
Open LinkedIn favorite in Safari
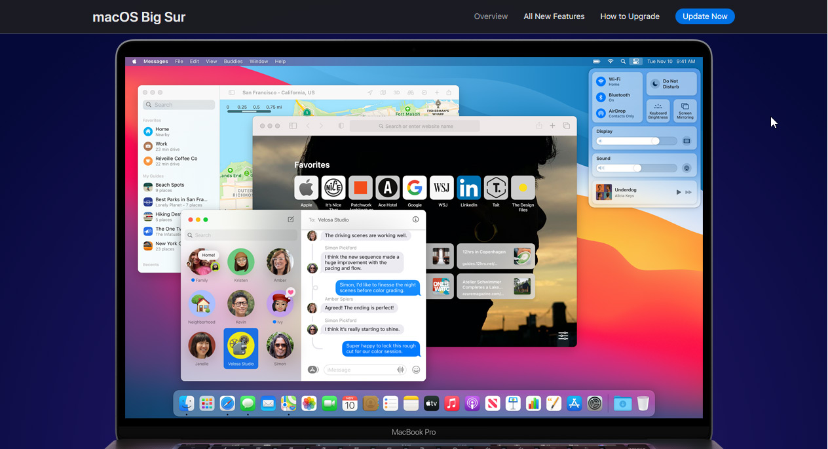pos(468,188)
